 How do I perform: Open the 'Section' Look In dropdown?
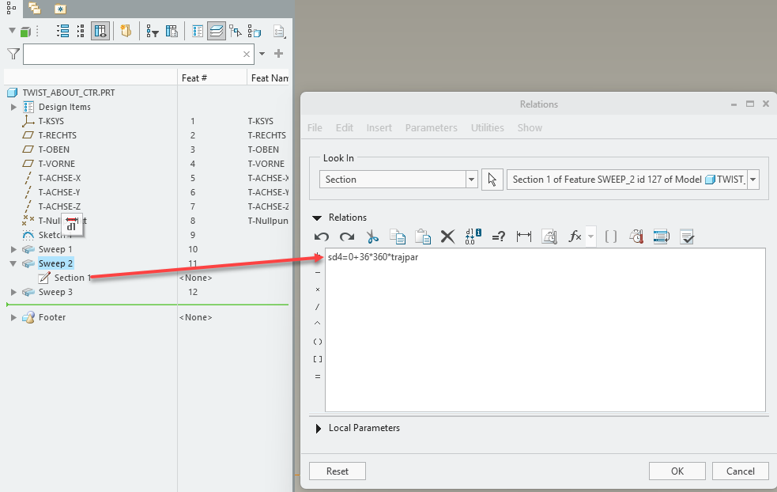pos(472,180)
